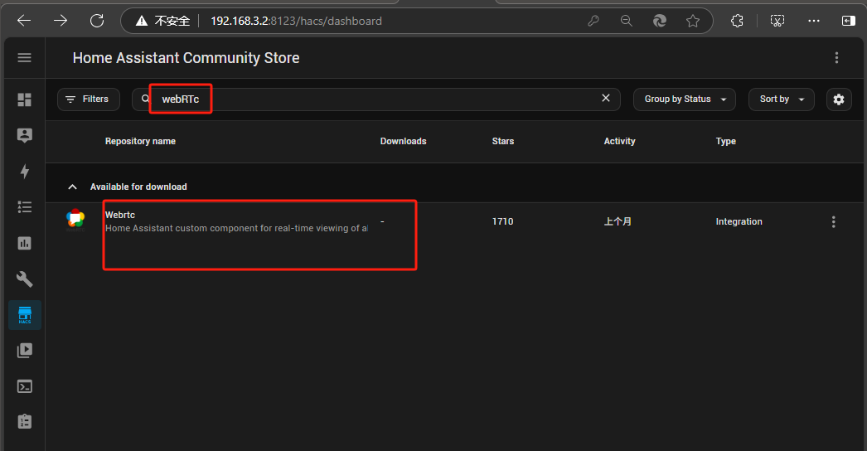Open the wrench tools sidebar icon

point(24,279)
